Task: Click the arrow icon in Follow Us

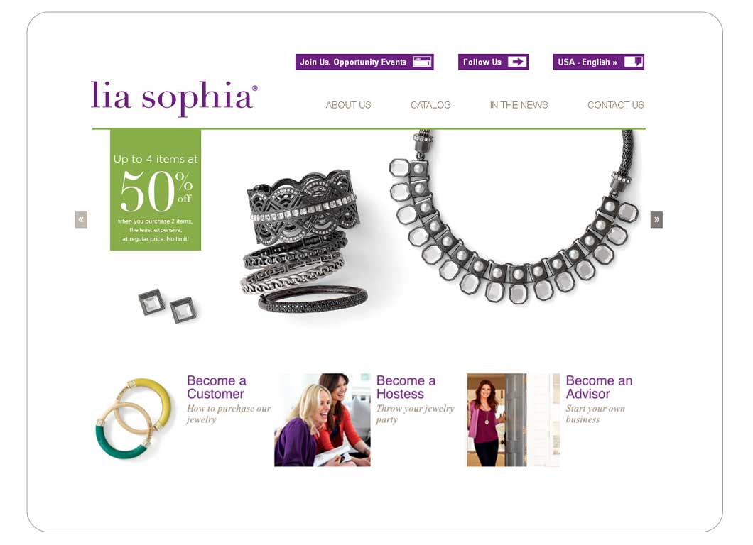Action: click(x=516, y=62)
